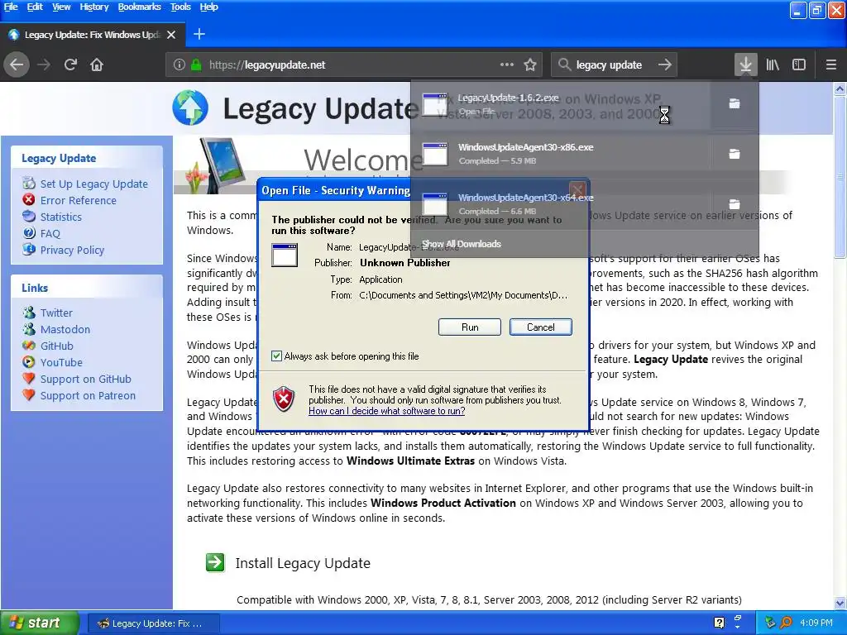Open LegacyUpdate-1.6.2.exe download entry
The image size is (847, 635).
[x=560, y=103]
